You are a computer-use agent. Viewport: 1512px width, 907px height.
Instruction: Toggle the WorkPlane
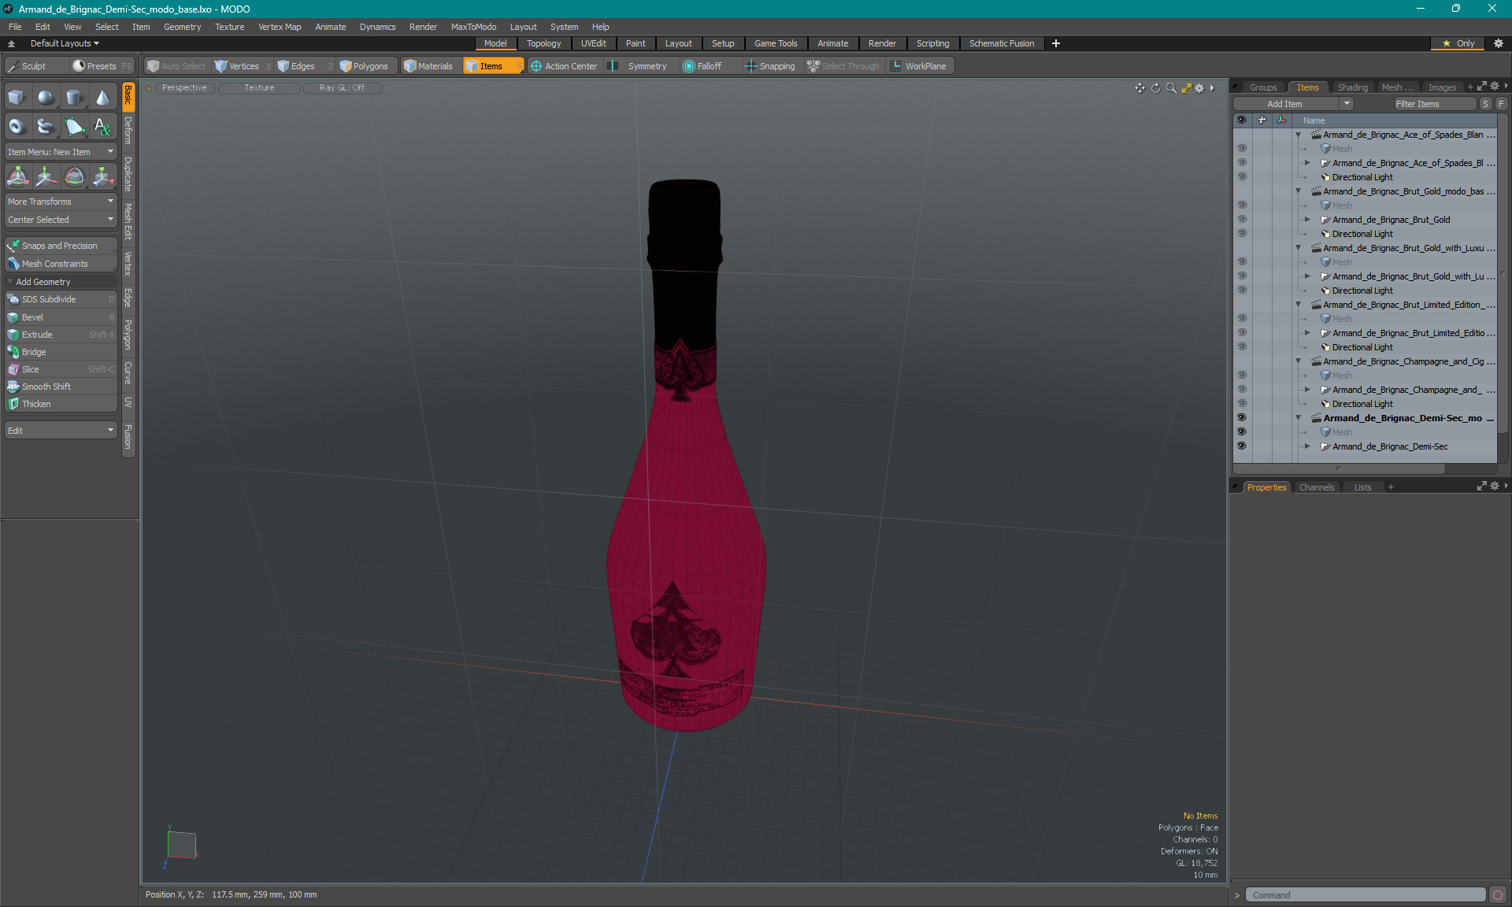(x=919, y=66)
